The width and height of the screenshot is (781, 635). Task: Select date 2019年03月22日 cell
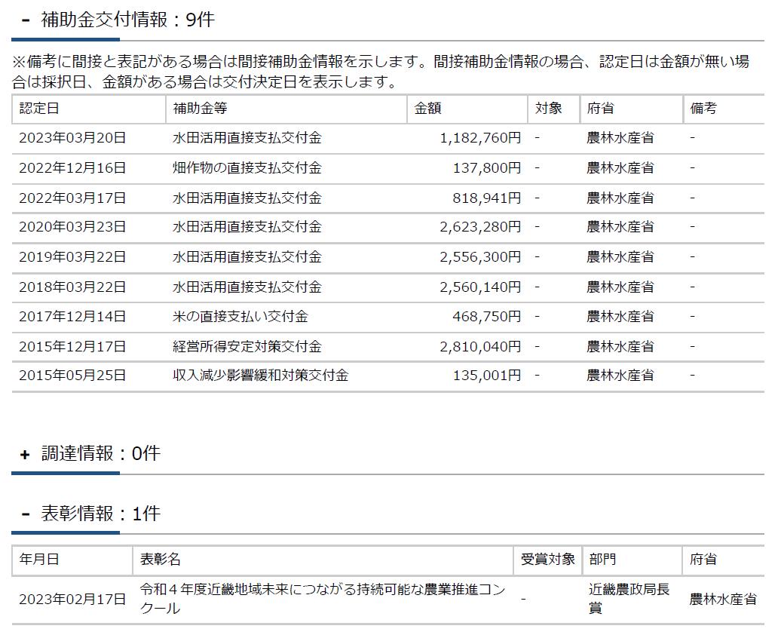[x=72, y=256]
